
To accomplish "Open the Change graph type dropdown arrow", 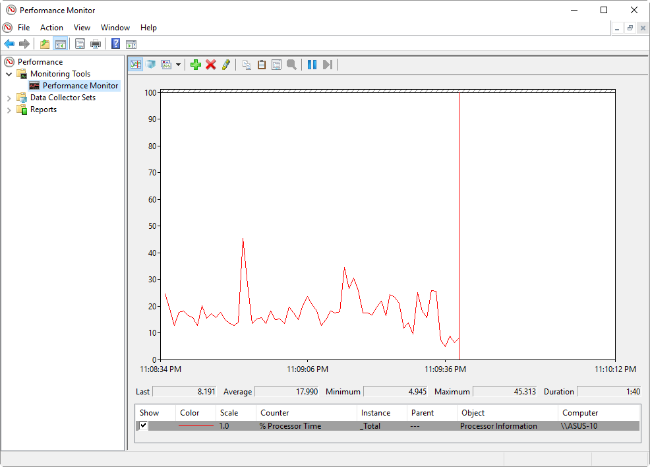I will pyautogui.click(x=178, y=65).
